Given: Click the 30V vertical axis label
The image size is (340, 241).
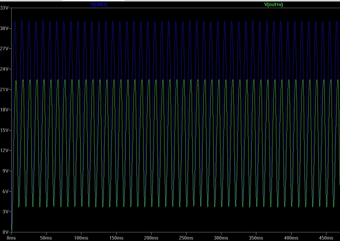Looking at the screenshot, I should click(x=4, y=28).
